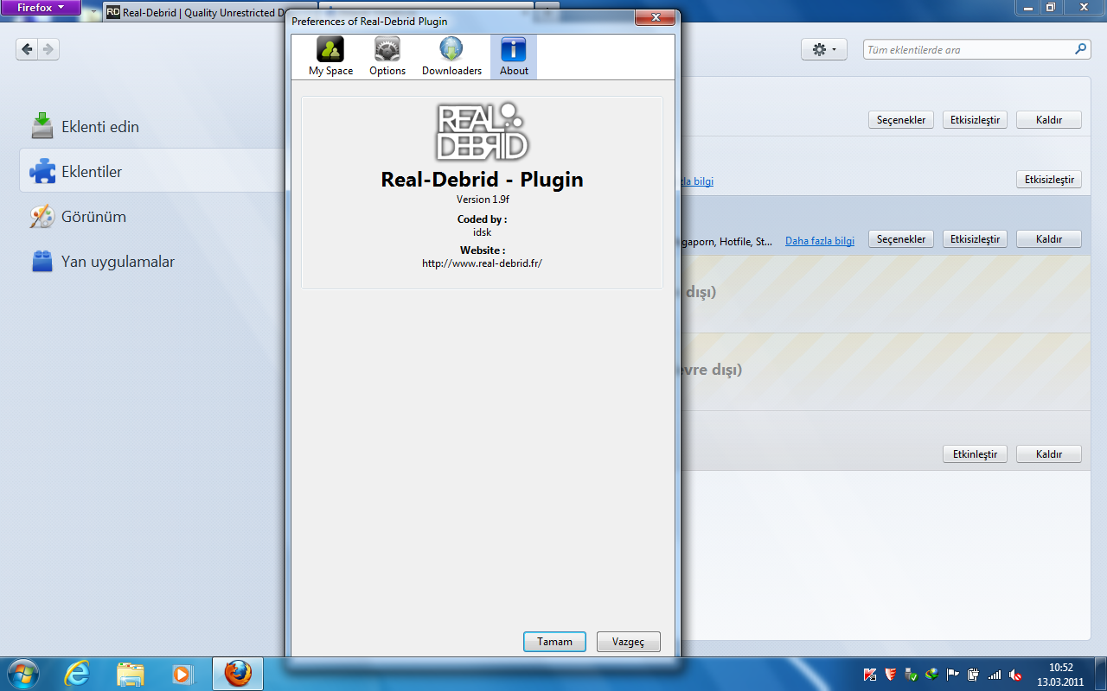Select the Eklentiler category in the sidebar
The height and width of the screenshot is (691, 1107).
click(x=154, y=171)
